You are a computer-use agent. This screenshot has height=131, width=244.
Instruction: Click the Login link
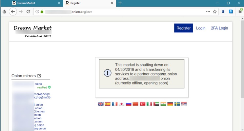tap(201, 28)
